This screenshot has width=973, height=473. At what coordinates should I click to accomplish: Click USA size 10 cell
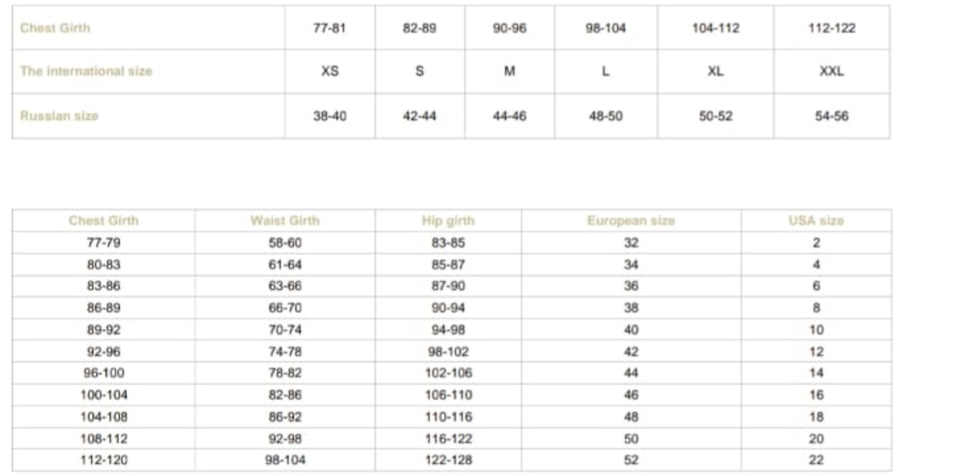[816, 329]
